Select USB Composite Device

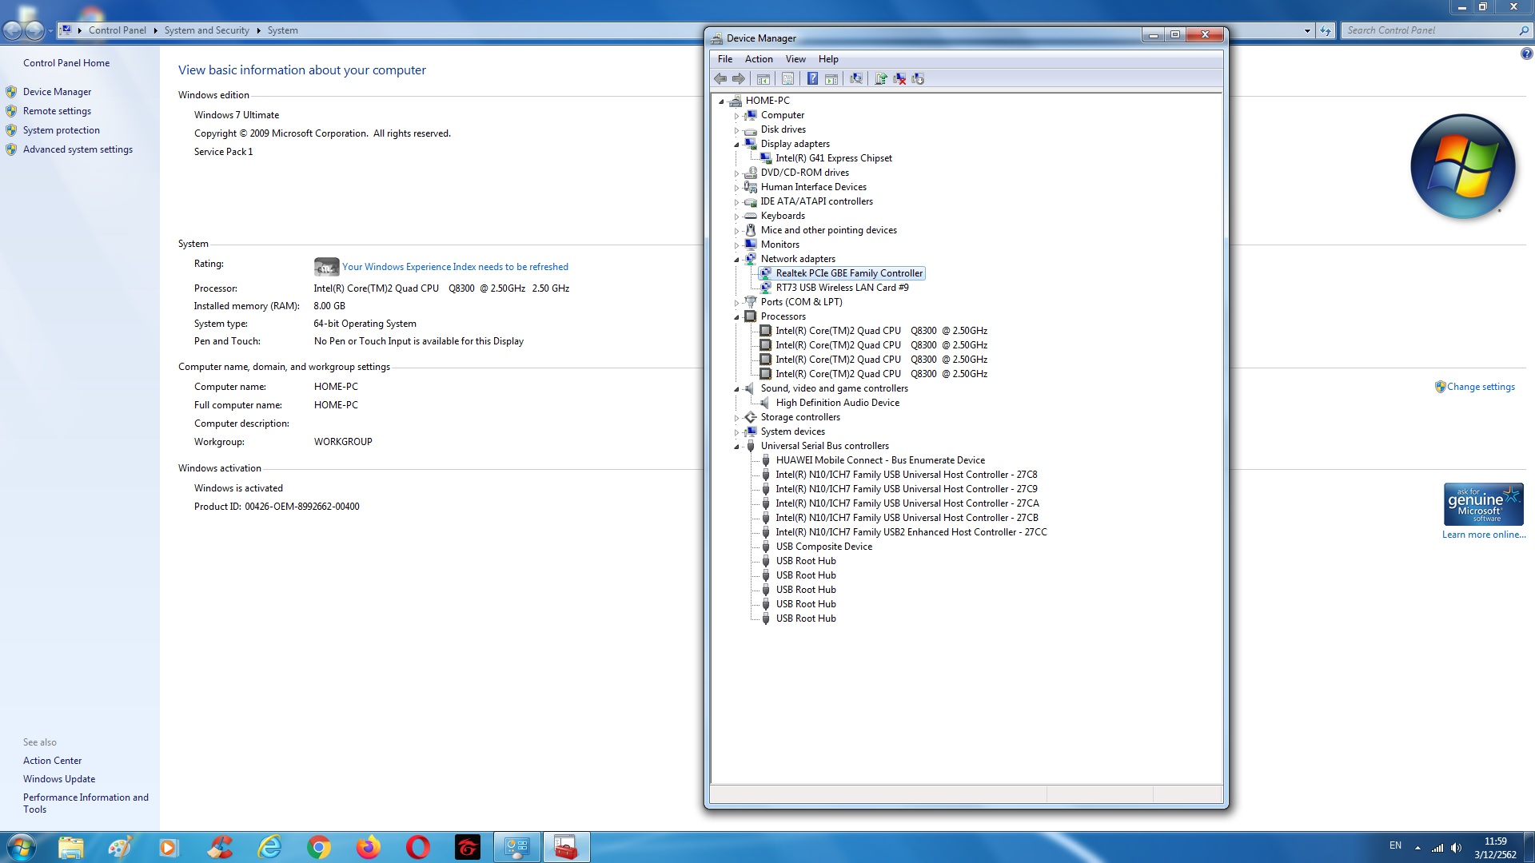point(824,547)
